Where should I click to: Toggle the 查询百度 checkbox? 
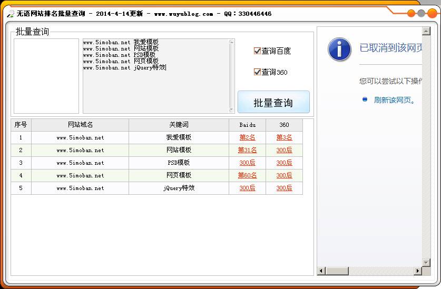click(x=257, y=51)
